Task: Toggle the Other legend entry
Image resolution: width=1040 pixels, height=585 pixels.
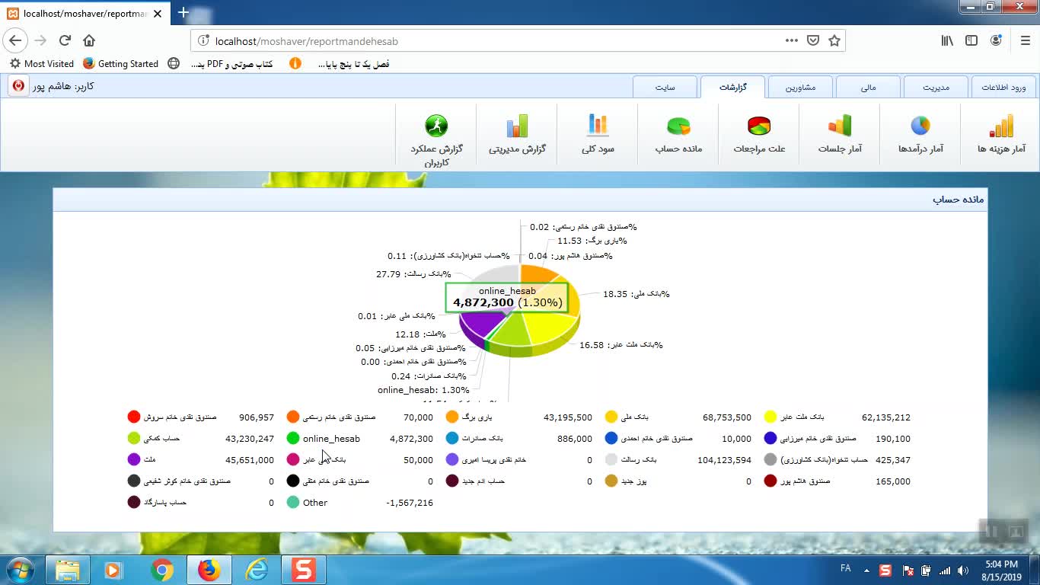Action: (x=293, y=503)
